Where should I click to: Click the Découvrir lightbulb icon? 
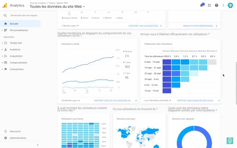pos(6,131)
